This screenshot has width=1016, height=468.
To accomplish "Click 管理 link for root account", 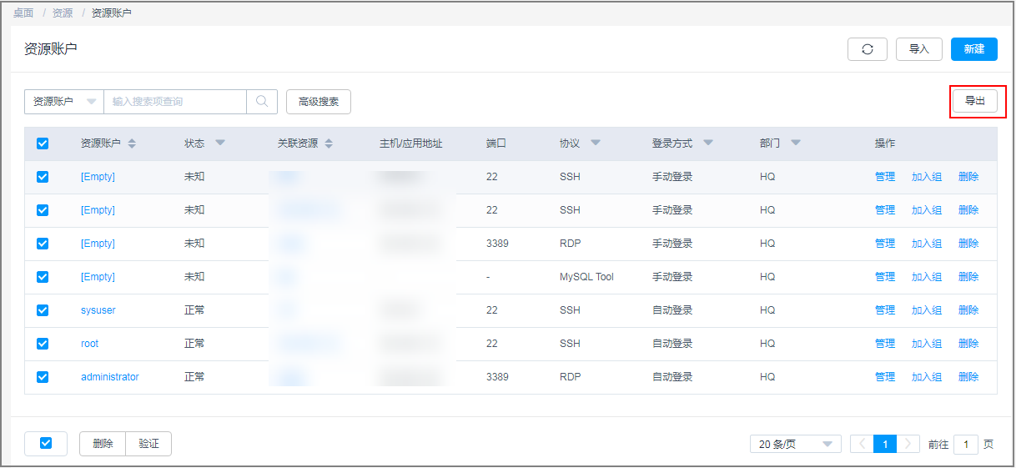I will point(884,344).
